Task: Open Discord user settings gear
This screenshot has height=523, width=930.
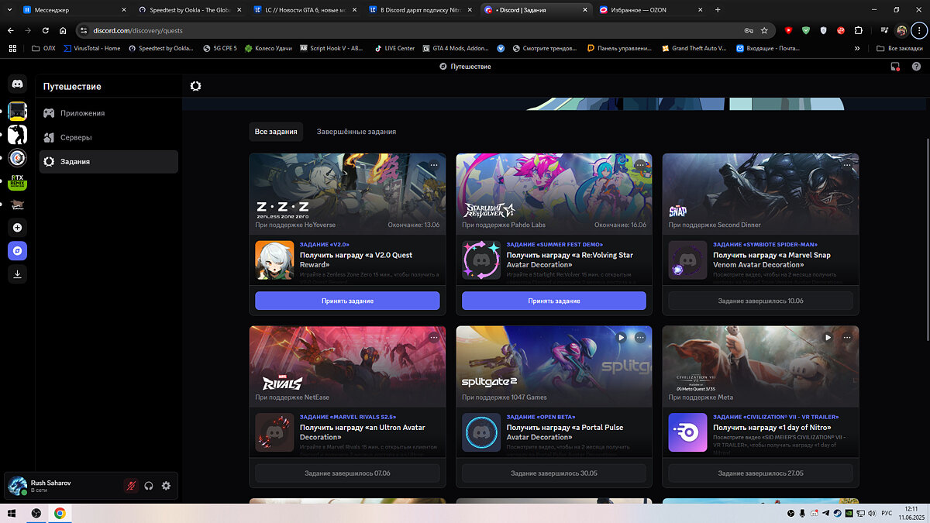Action: pos(166,486)
